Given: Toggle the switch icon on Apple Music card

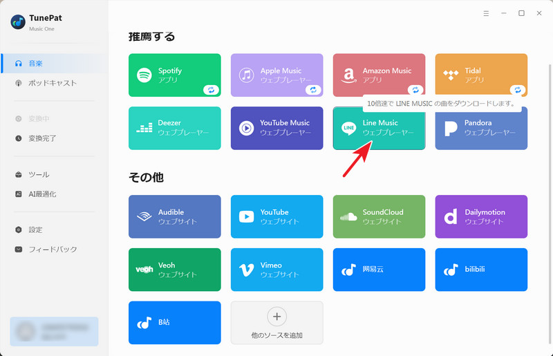Looking at the screenshot, I should click(313, 90).
